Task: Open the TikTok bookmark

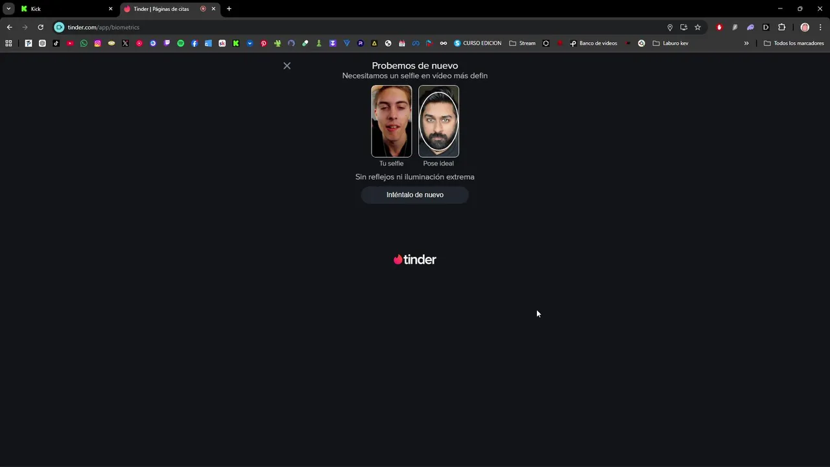Action: (56, 43)
